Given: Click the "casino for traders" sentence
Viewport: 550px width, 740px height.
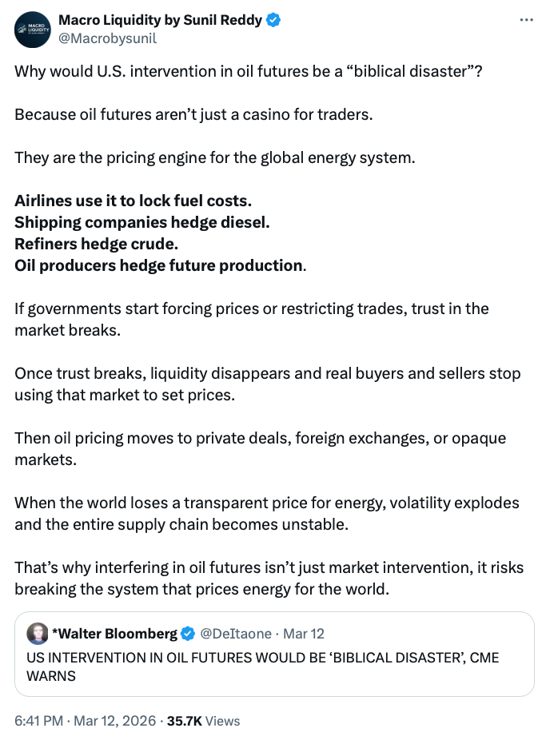Looking at the screenshot, I should pyautogui.click(x=193, y=113).
